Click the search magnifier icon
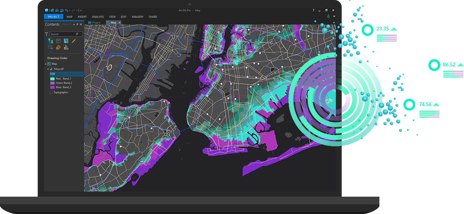The image size is (464, 214). (x=77, y=34)
